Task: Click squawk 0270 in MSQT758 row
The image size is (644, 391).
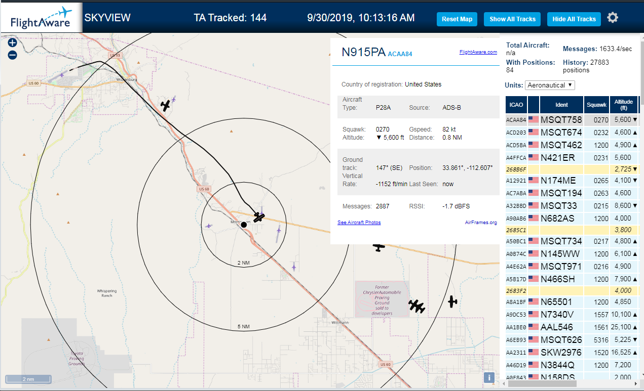Action: point(601,120)
